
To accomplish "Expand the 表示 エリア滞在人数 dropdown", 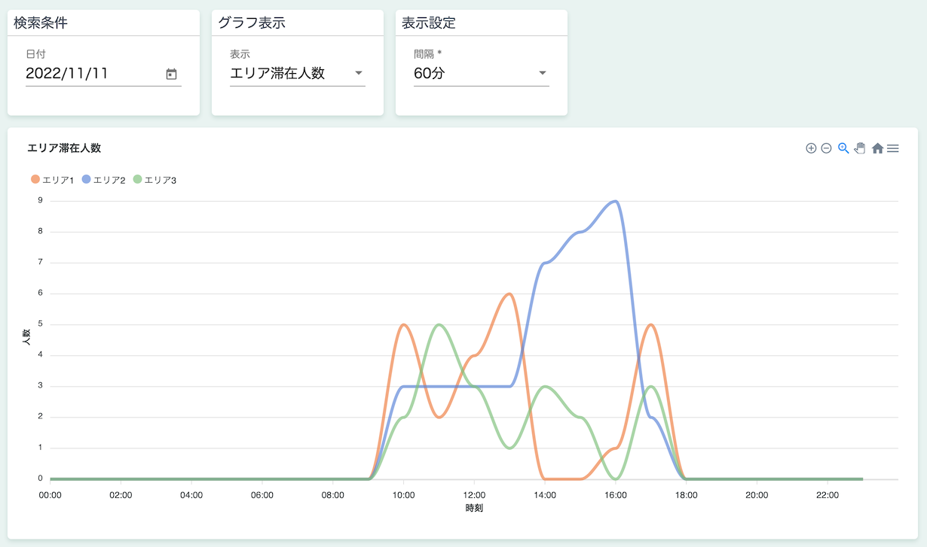I will [x=297, y=73].
